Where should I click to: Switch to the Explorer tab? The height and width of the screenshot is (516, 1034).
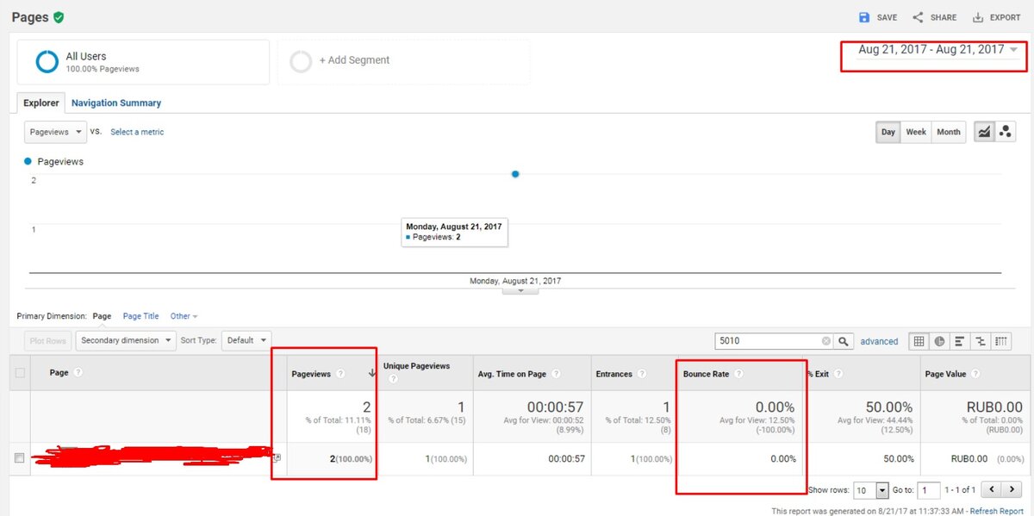pyautogui.click(x=41, y=103)
